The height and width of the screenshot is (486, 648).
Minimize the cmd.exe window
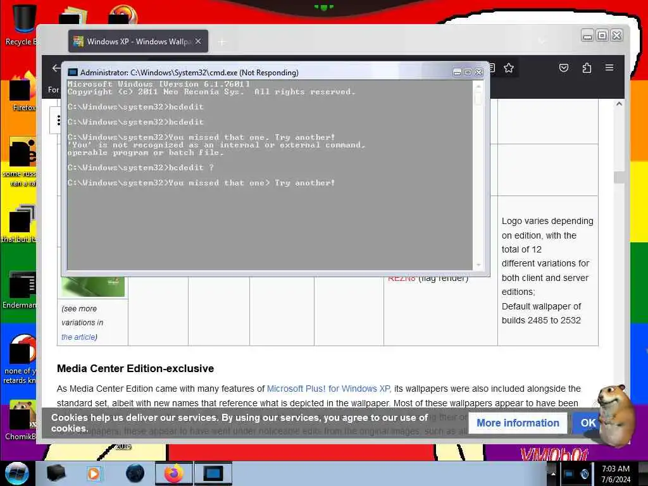pyautogui.click(x=457, y=72)
